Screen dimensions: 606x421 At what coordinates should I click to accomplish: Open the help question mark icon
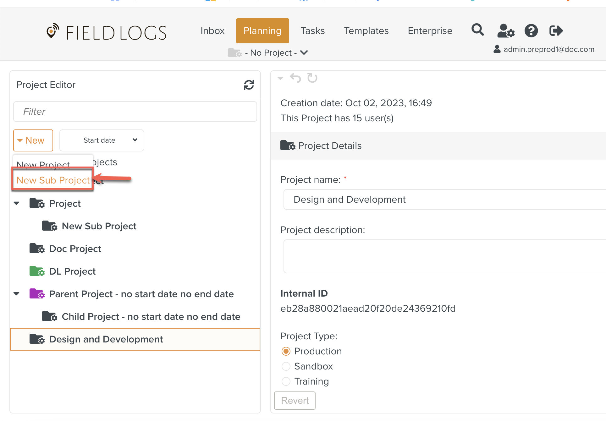[531, 31]
